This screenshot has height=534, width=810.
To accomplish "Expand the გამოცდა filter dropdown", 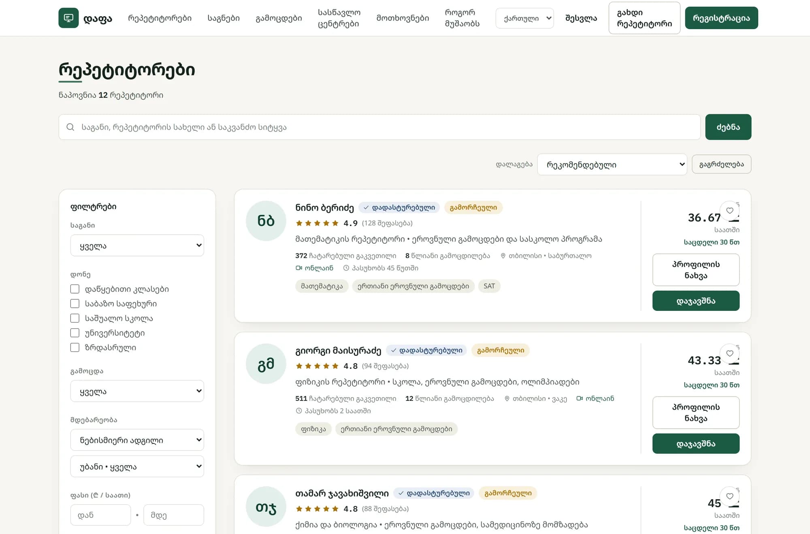I will [137, 391].
